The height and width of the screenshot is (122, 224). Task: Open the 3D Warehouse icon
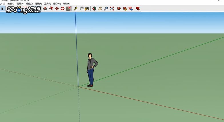(119, 9)
